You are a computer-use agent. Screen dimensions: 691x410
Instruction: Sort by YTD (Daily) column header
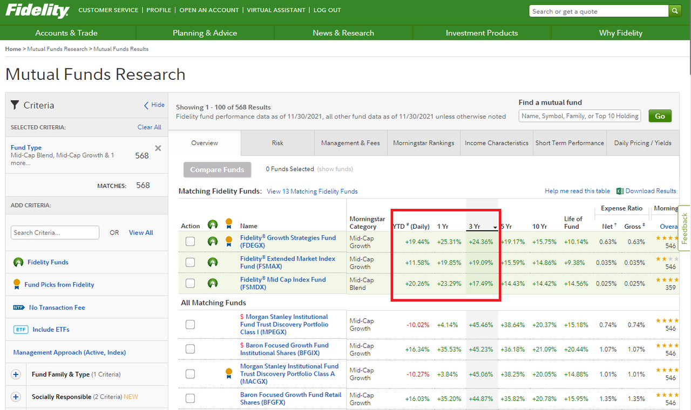click(411, 227)
